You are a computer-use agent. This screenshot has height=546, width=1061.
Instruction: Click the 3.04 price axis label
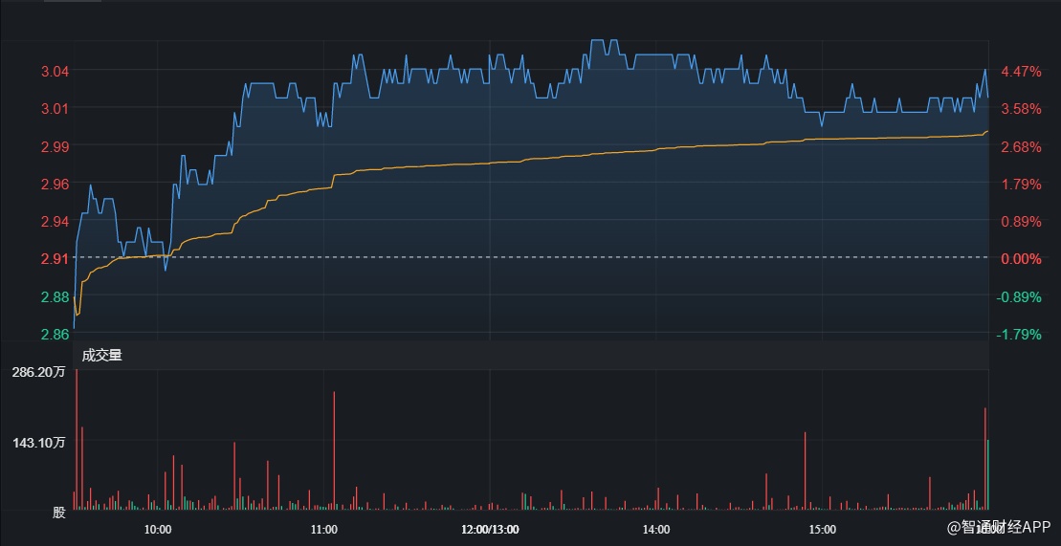(55, 71)
